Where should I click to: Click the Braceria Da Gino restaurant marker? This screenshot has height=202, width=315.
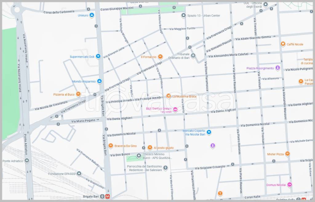pos(110,146)
